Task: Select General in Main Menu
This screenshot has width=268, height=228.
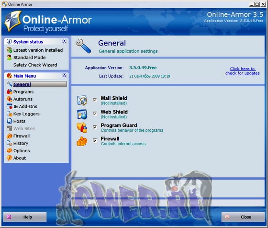Action: [x=40, y=84]
